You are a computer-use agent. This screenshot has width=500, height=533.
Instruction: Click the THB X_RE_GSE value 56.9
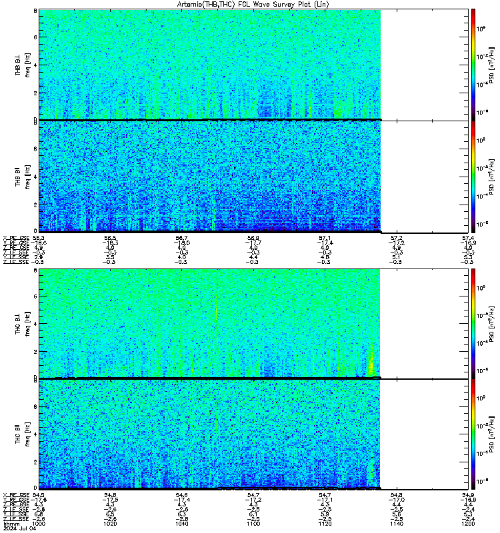pos(253,238)
